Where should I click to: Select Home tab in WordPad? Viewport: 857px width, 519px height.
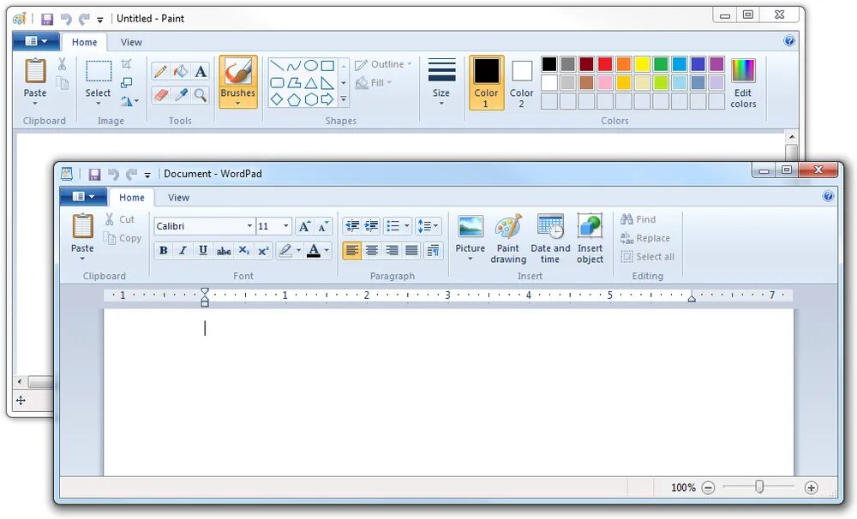point(132,198)
